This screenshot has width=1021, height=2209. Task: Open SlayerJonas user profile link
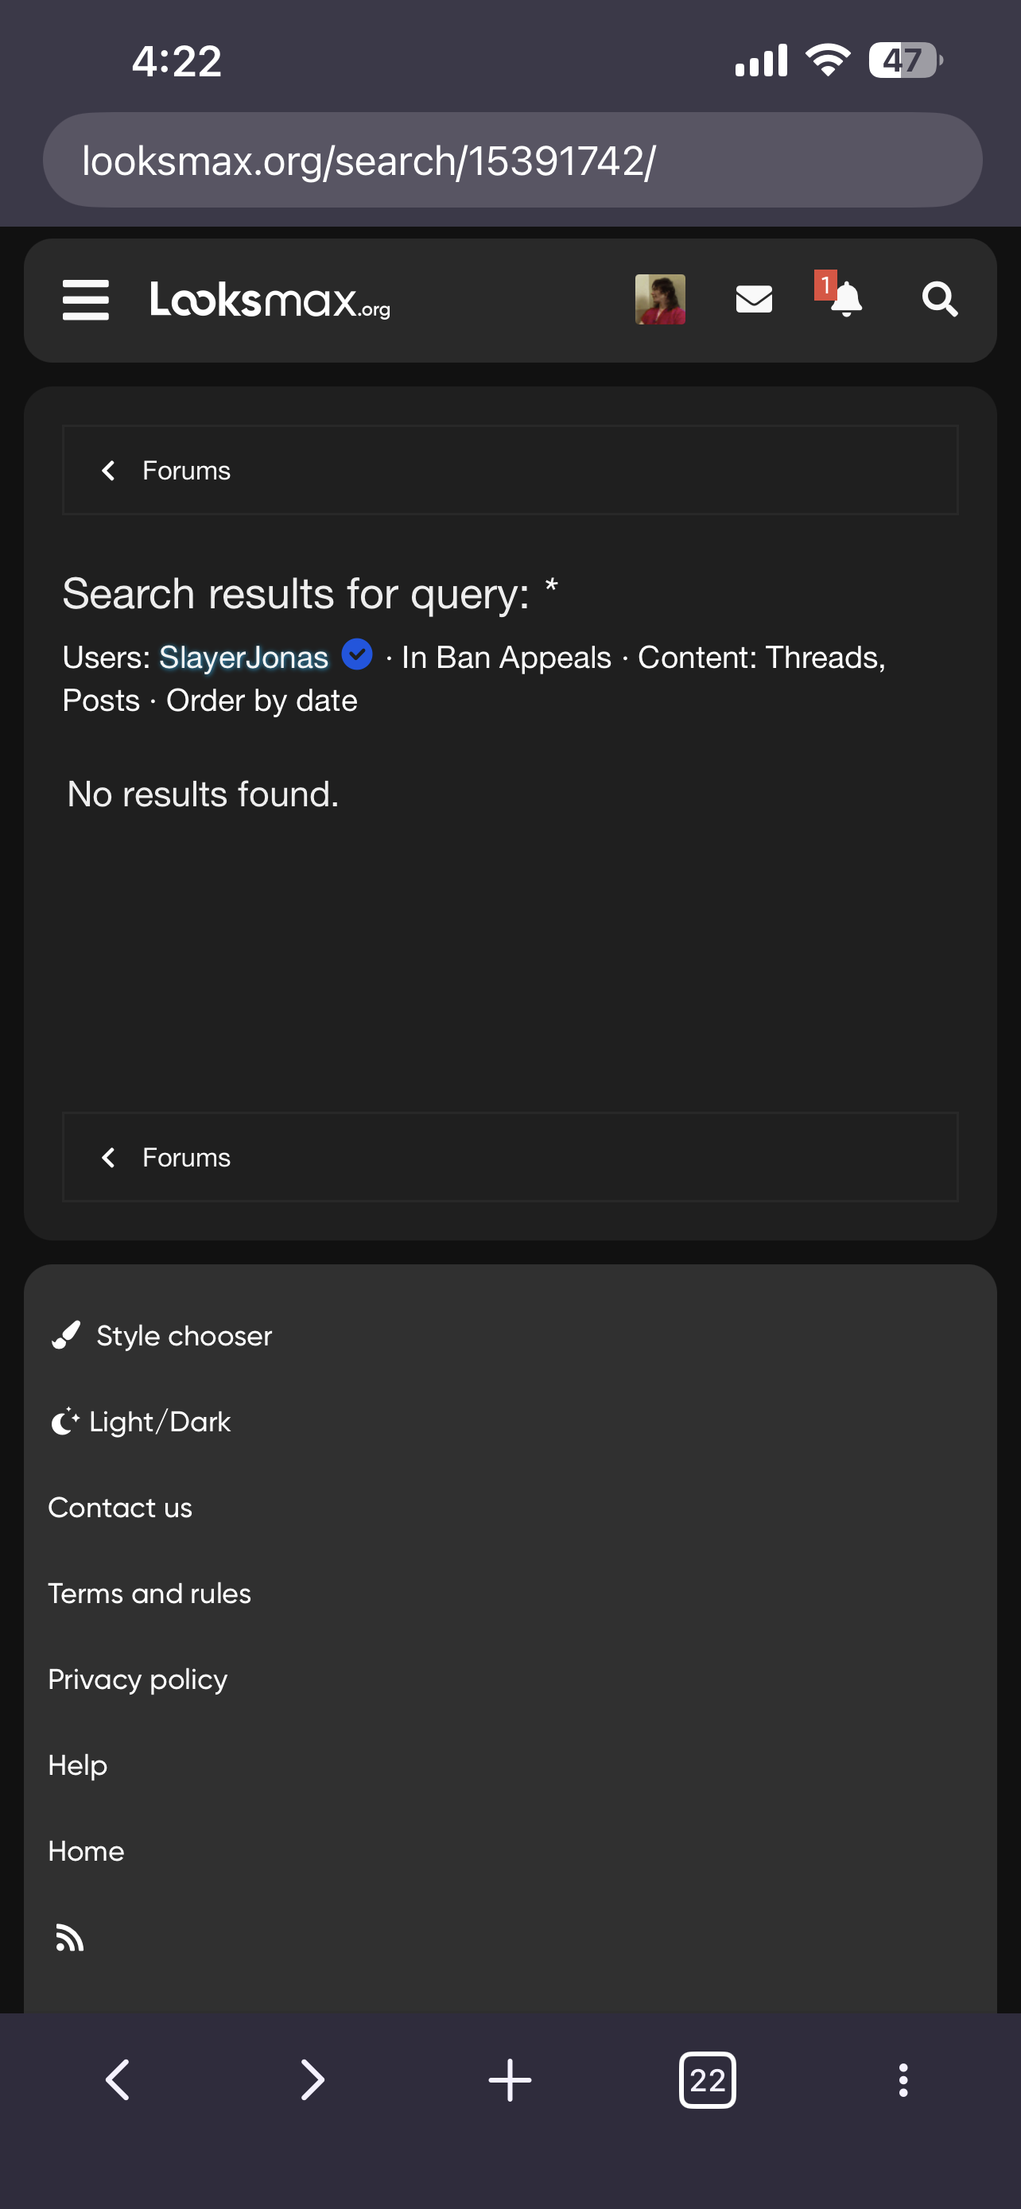[x=243, y=657]
